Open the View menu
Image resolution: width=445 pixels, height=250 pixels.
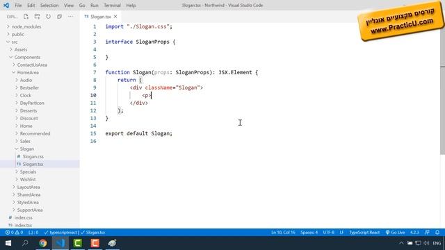(69, 6)
